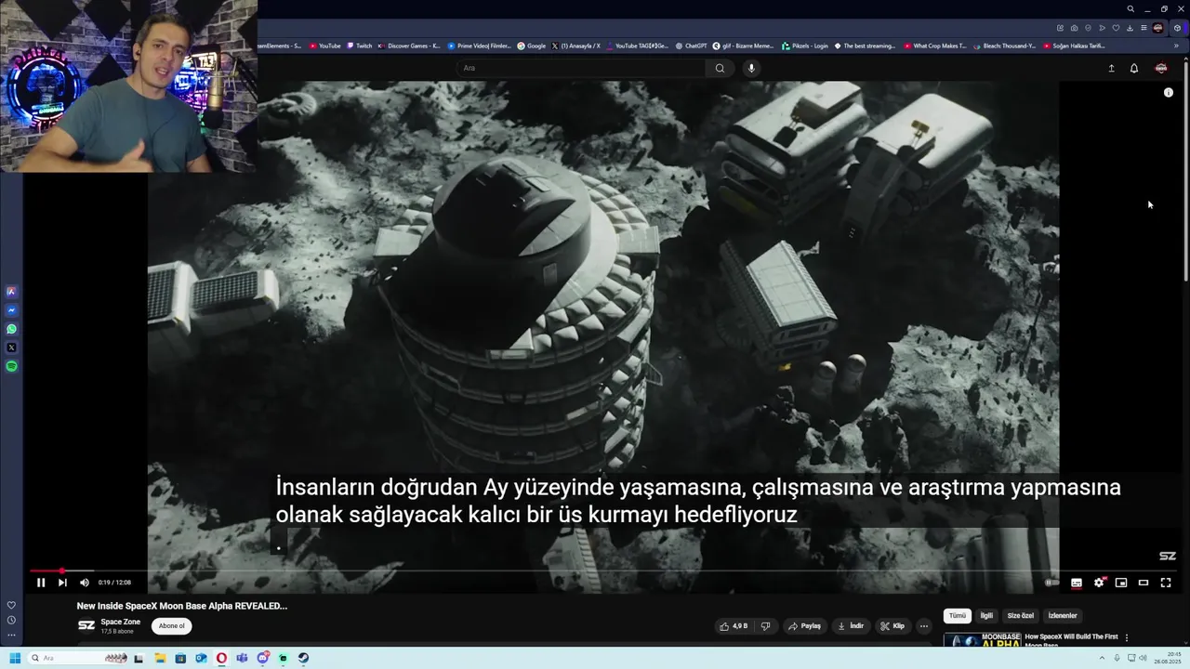Enable theater mode view

pyautogui.click(x=1144, y=583)
